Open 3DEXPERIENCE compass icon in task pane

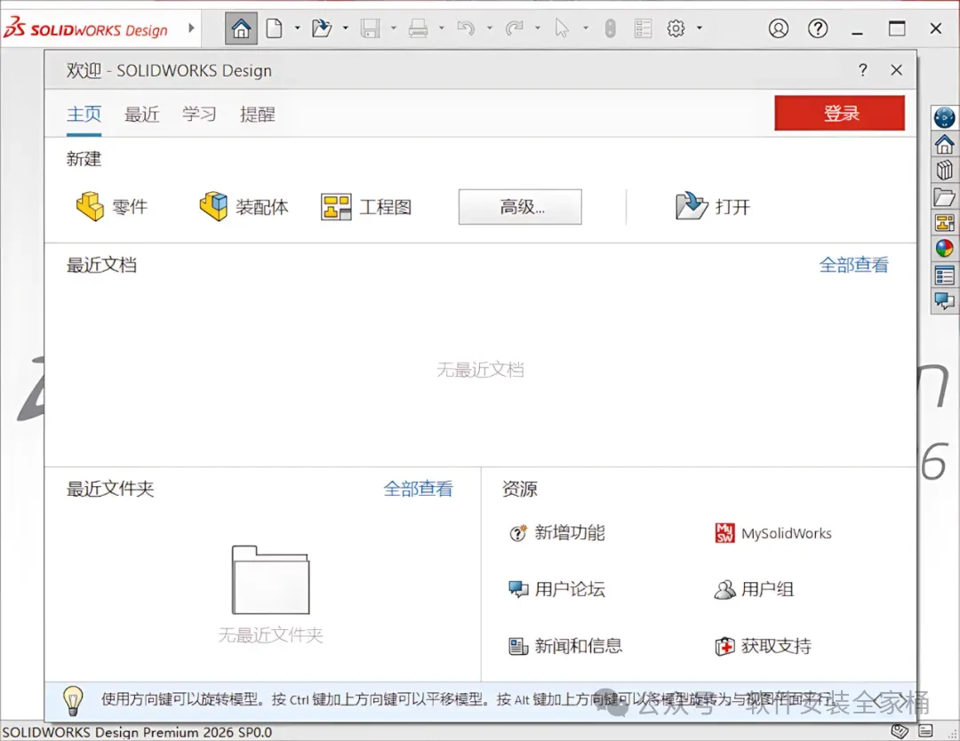944,117
